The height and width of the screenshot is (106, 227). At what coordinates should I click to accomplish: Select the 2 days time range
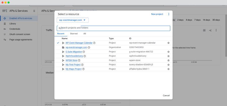(180, 20)
